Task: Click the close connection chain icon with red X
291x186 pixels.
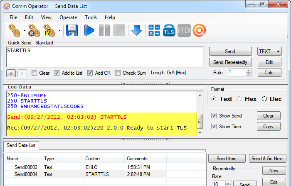Action: click(34, 30)
